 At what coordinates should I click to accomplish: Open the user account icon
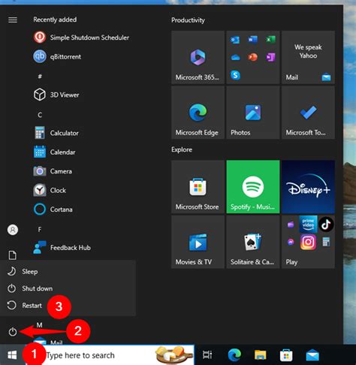pos(13,230)
